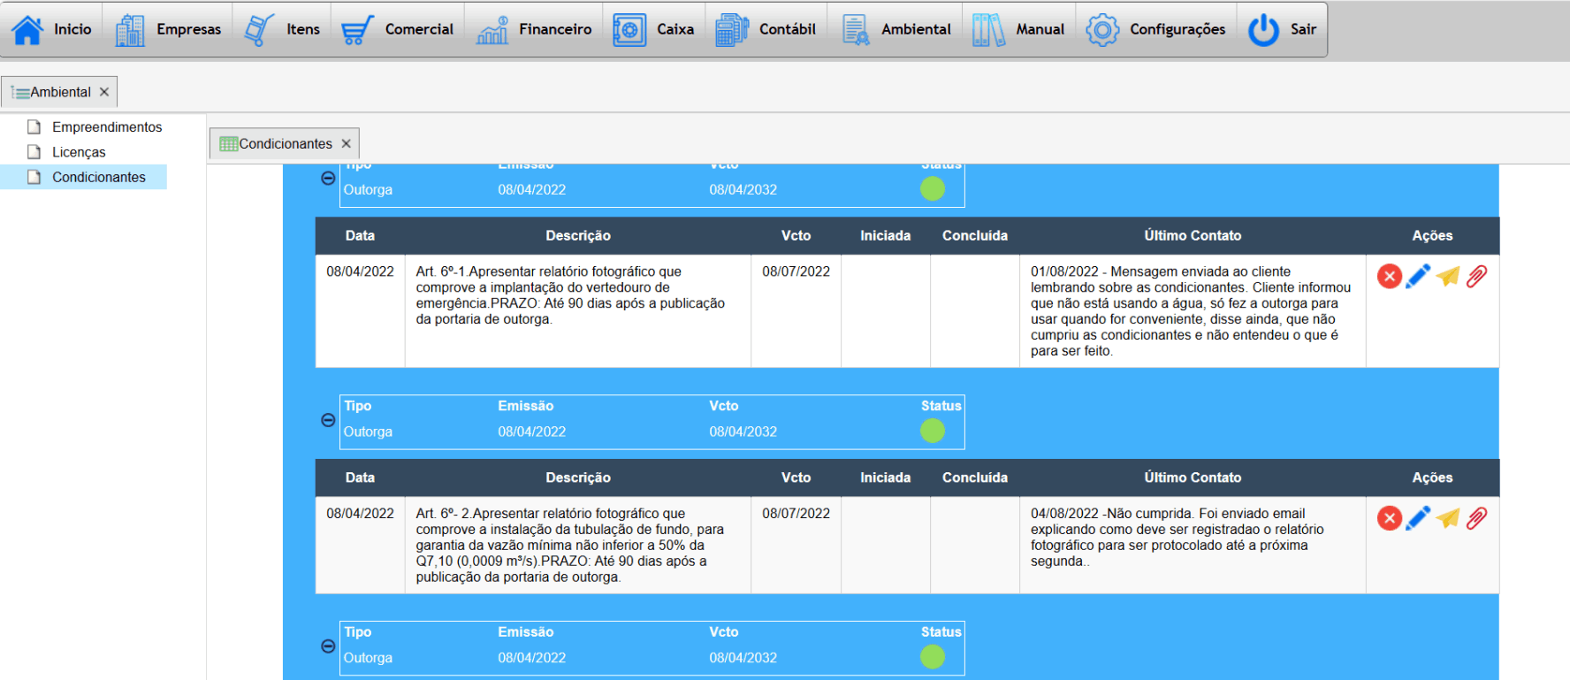Attach file to Art. 6º-2 condition row

click(1476, 518)
